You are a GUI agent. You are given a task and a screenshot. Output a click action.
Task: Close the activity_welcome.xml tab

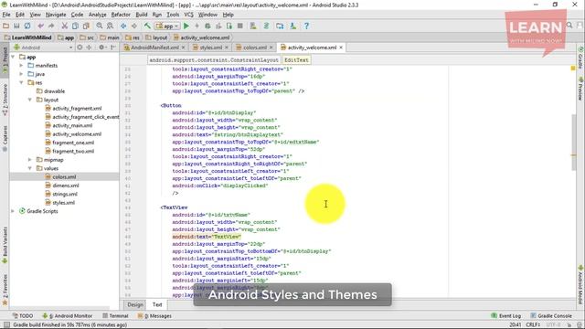[x=341, y=48]
